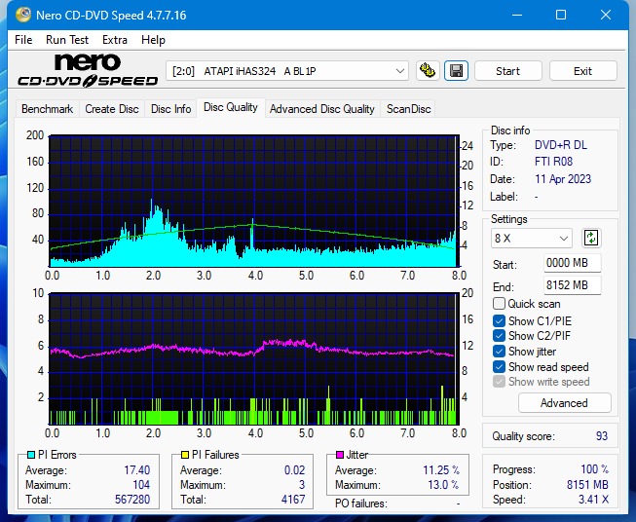Toggle the Show jitter checkbox
This screenshot has height=522, width=636.
click(x=500, y=352)
